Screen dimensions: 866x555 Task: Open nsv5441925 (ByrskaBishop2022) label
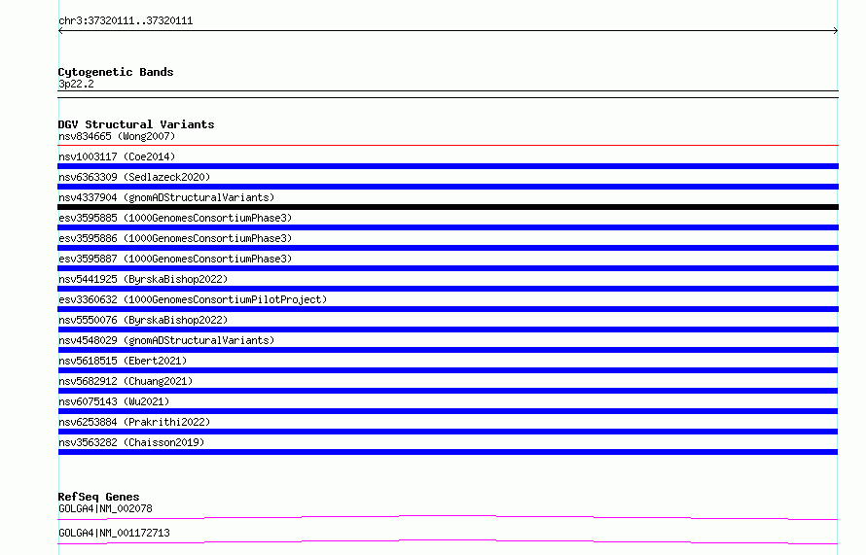[x=143, y=279]
